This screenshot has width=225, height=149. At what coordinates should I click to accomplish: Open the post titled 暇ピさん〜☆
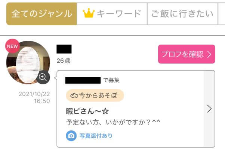pos(87,111)
